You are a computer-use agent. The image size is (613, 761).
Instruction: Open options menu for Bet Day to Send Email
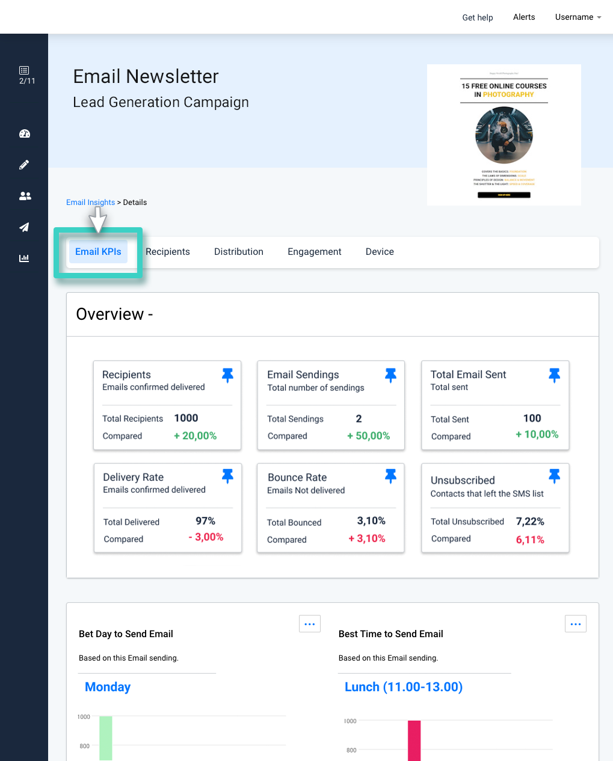310,624
